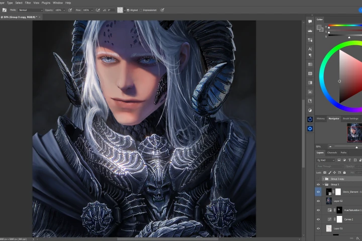Hide Layer 51 visibility eye
The image size is (362, 241).
tap(318, 228)
